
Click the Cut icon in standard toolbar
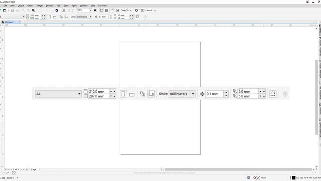24,10
